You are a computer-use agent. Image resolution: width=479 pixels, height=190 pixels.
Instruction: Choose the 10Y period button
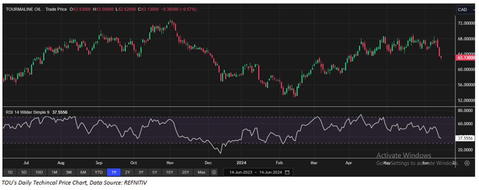[170, 172]
